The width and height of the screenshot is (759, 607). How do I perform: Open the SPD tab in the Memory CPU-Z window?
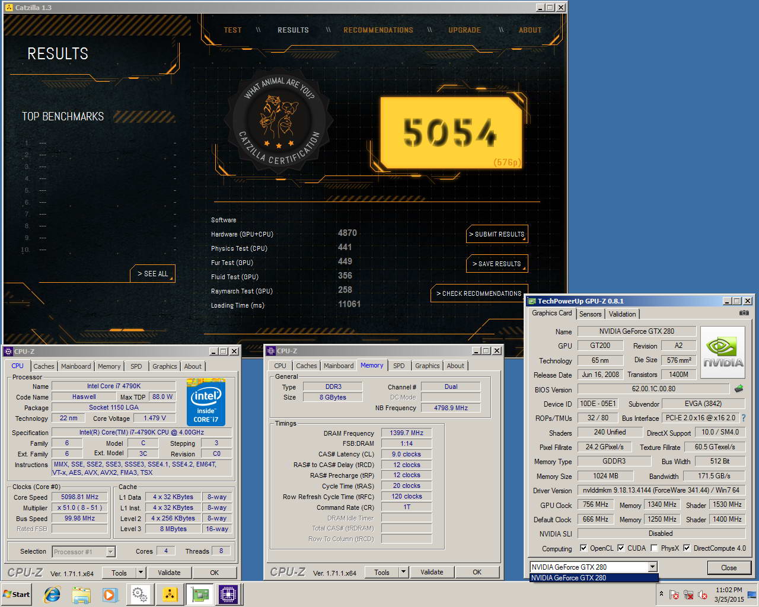[x=399, y=366]
